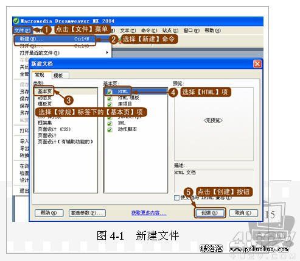Image resolution: width=300 pixels, height=261 pixels.
Task: Click the 取消(C) button
Action: tap(243, 213)
